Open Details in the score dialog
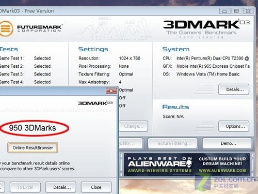Image resolution: width=258 pixels, height=194 pixels. (x=61, y=187)
